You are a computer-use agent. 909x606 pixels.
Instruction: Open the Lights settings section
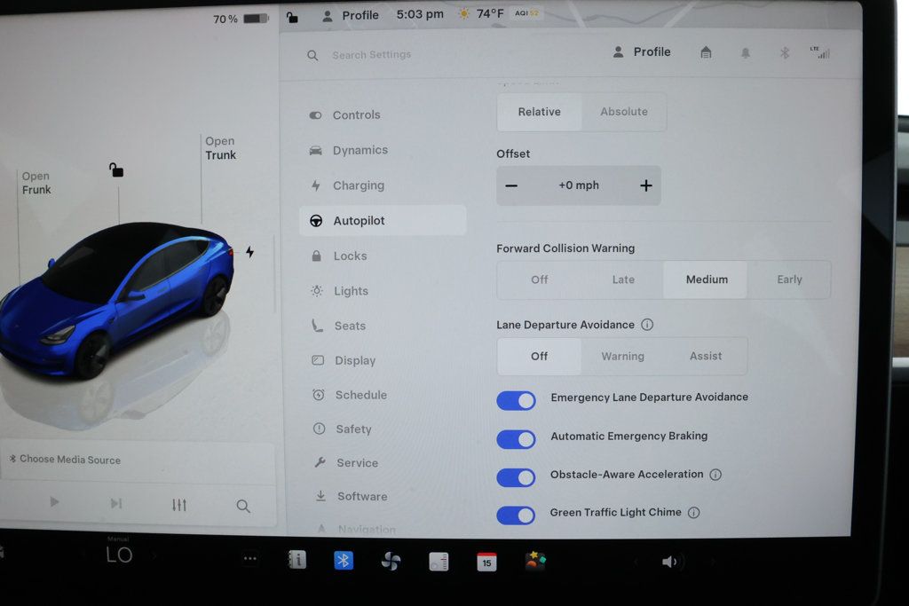point(383,291)
